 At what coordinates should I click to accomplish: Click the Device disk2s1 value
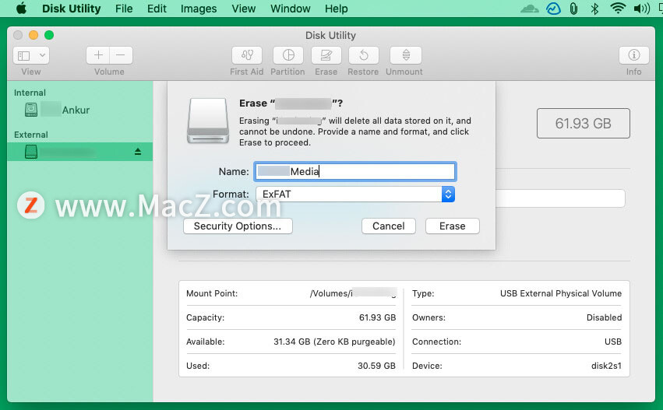point(606,366)
